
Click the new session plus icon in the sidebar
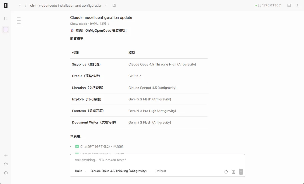coord(6,155)
